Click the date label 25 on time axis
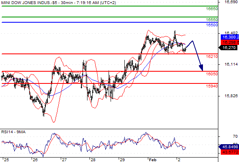Screen dimensions: 239x162 click(x=6, y=160)
